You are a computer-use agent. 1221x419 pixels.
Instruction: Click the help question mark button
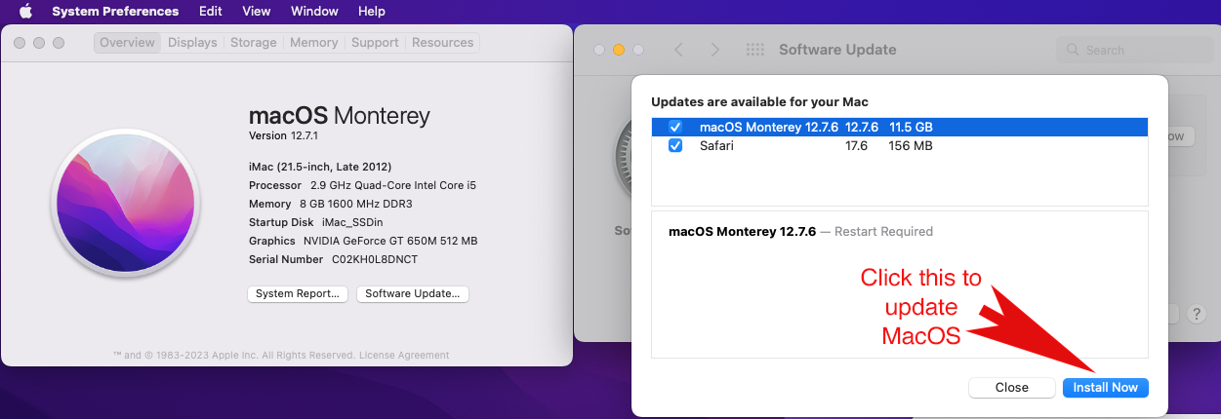point(1196,314)
